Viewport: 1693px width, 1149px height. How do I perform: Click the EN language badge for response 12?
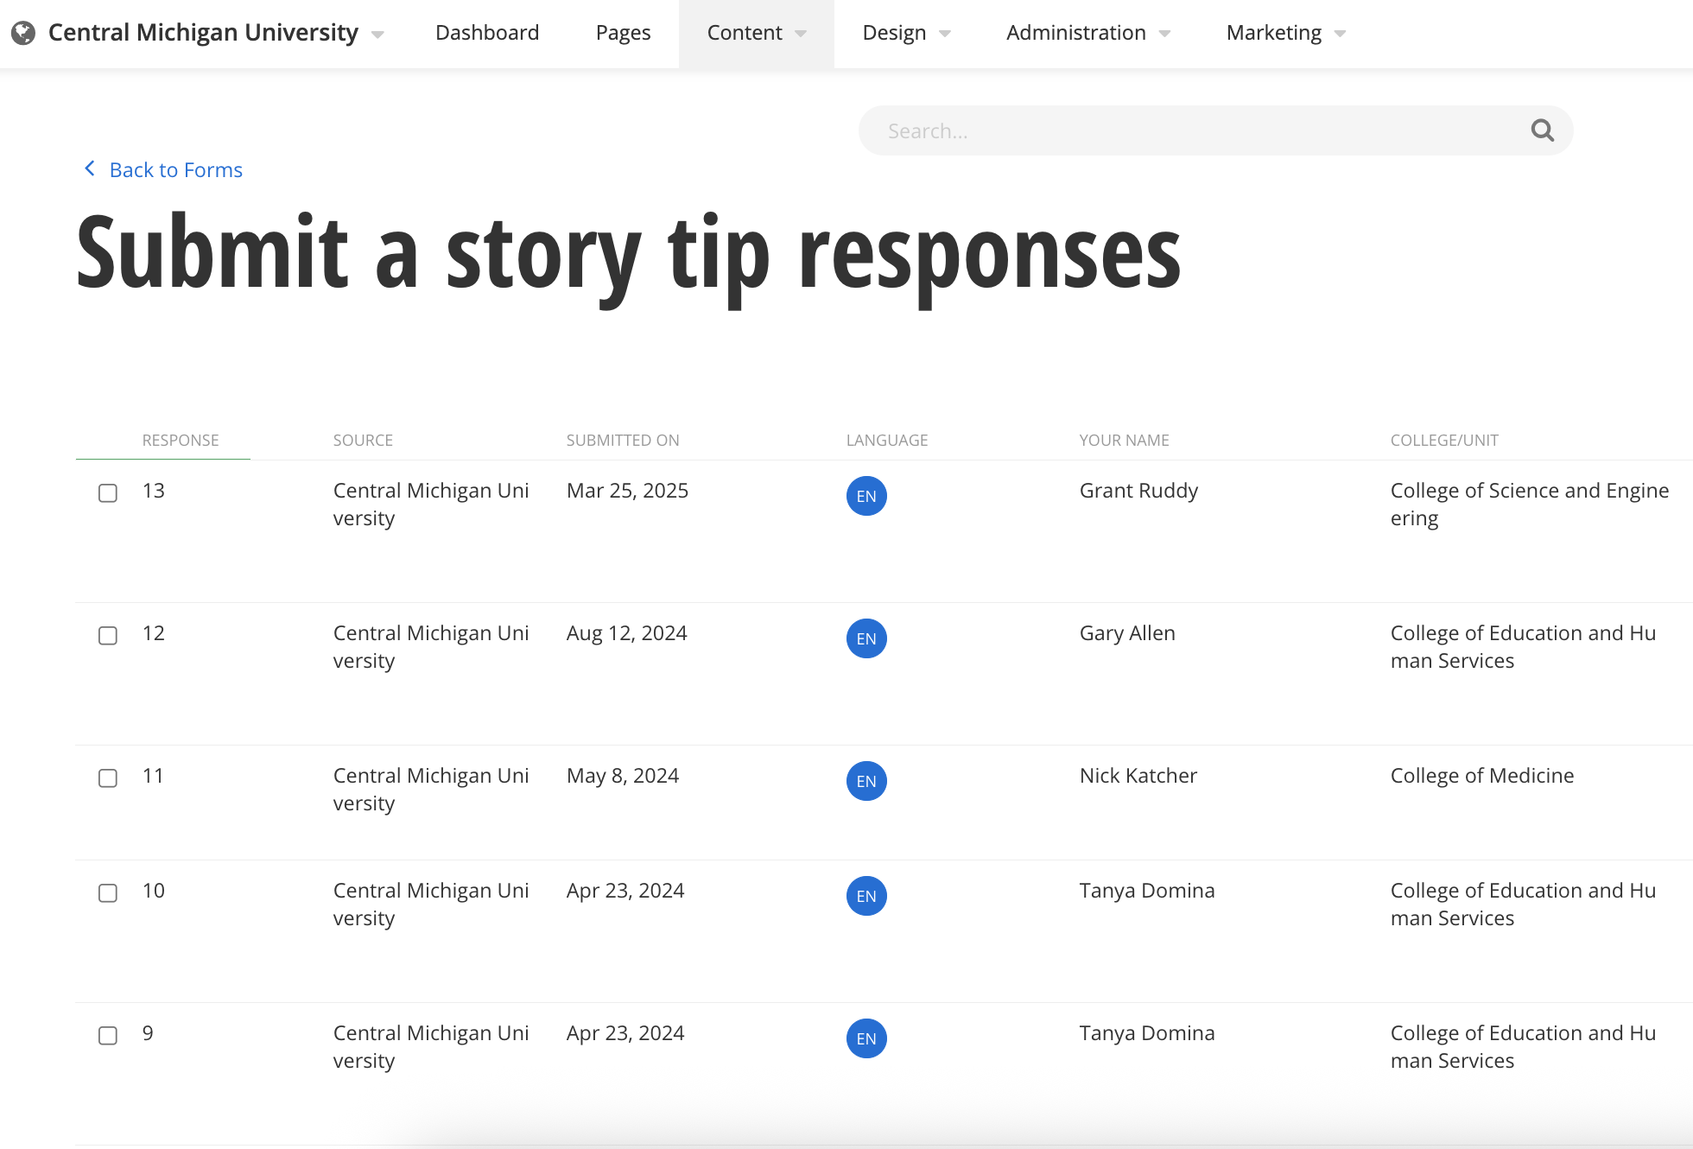click(866, 638)
